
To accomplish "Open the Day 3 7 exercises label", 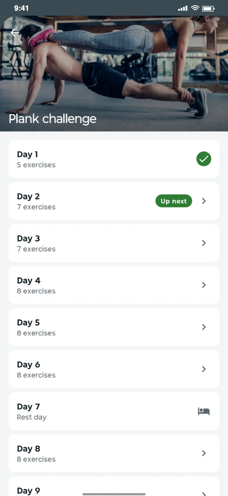I will [x=36, y=249].
